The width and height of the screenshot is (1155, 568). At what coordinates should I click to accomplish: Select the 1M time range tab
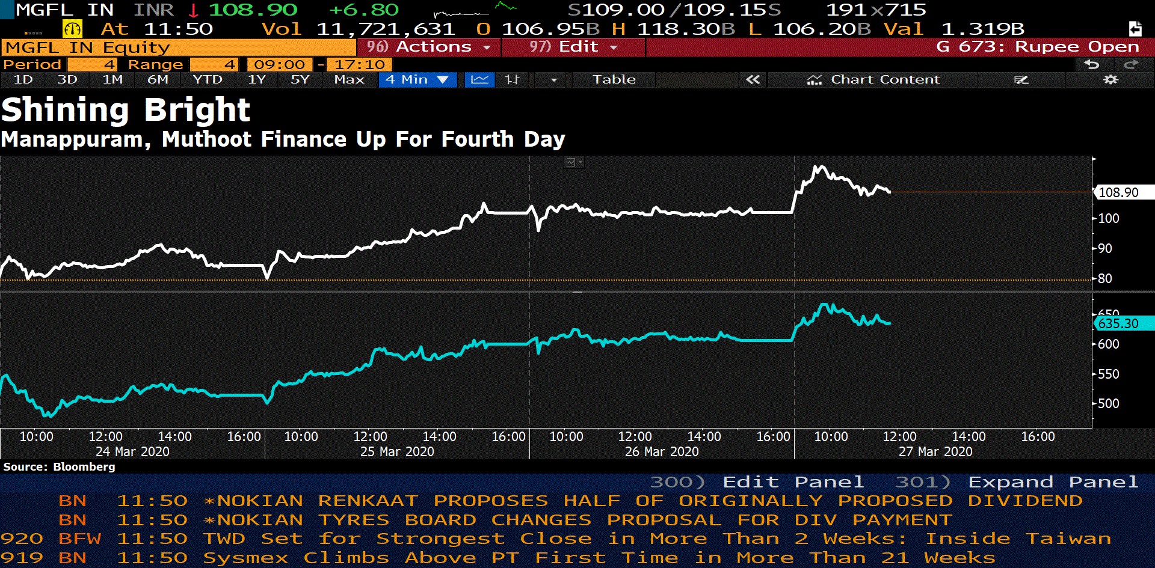[x=112, y=79]
